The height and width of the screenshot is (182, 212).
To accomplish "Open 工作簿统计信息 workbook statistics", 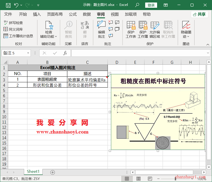I will [18, 36].
